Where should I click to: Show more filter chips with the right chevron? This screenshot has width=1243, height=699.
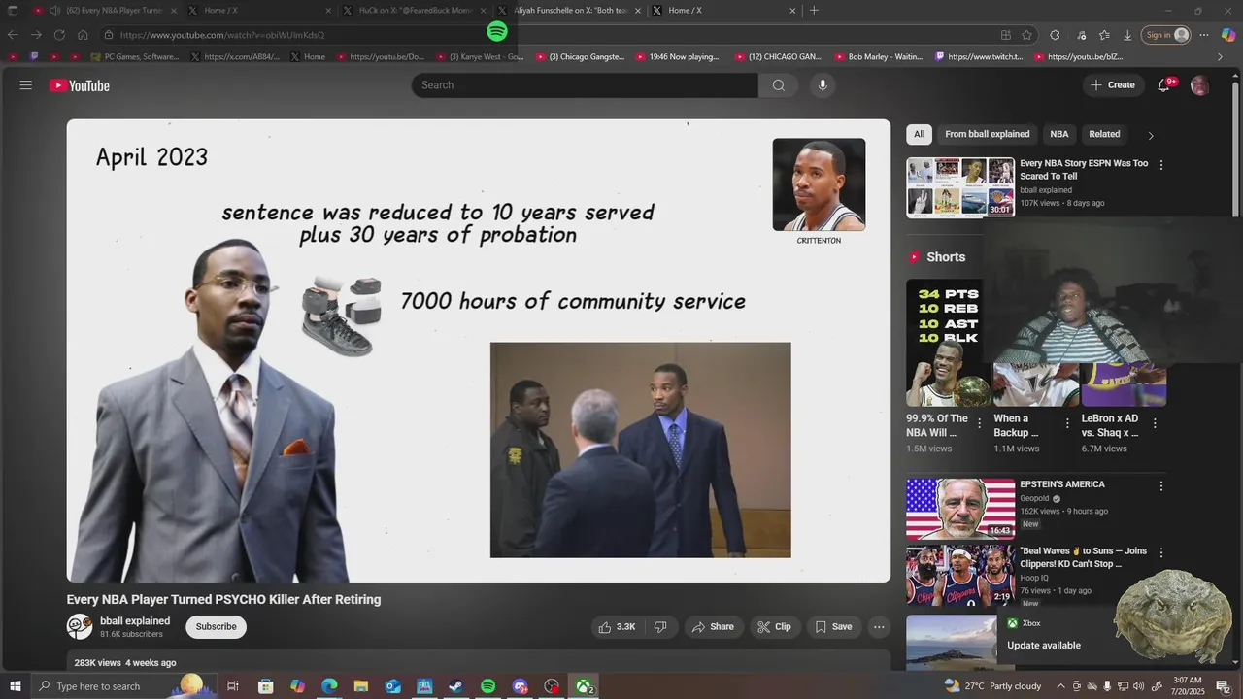coord(1151,135)
